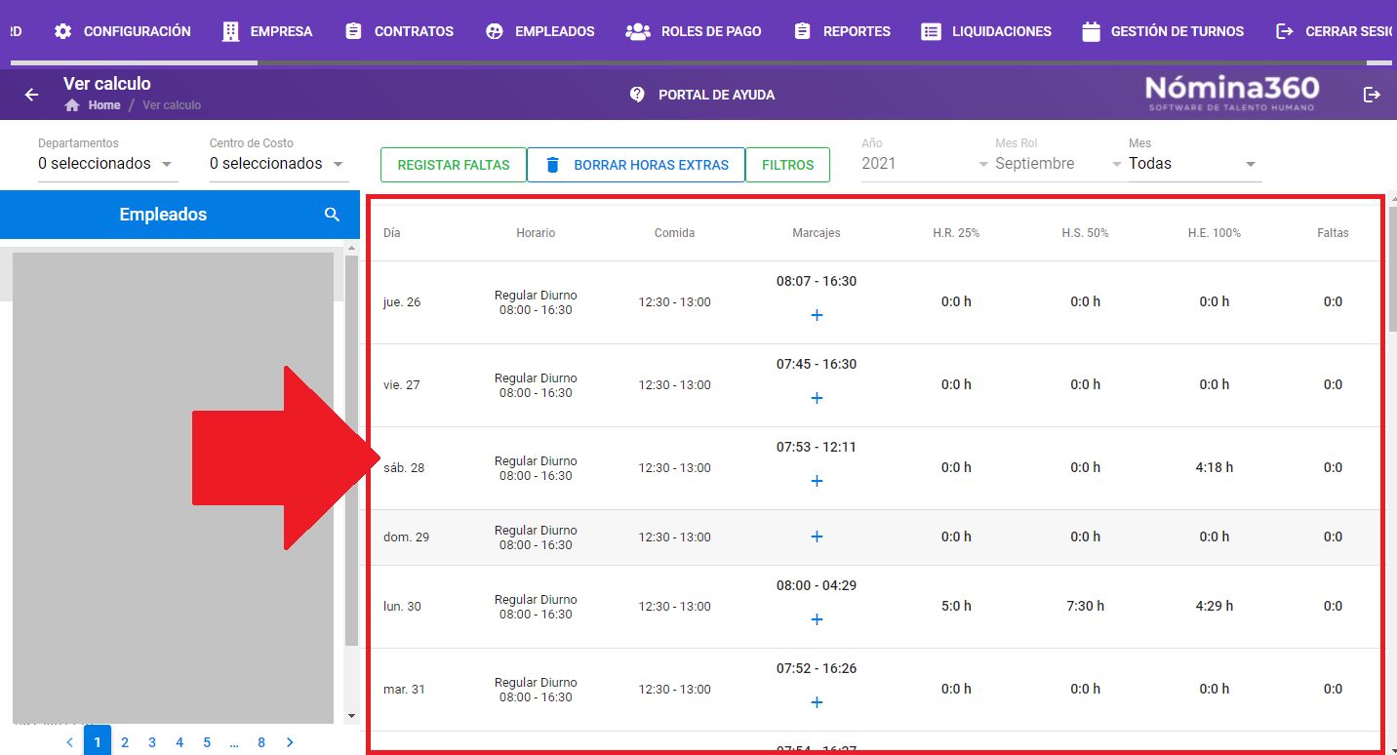This screenshot has height=755, width=1397.
Task: Click the Gestión de Turnos calendar icon
Action: point(1091,31)
